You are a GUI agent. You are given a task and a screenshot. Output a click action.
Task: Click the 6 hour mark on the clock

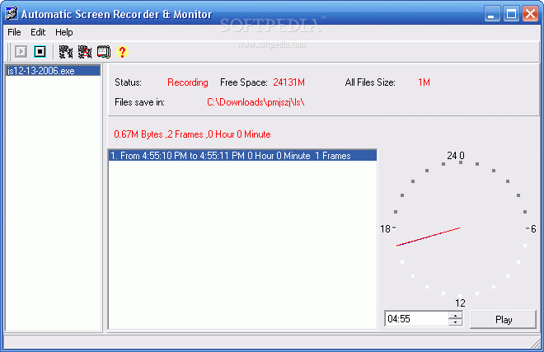tap(533, 229)
